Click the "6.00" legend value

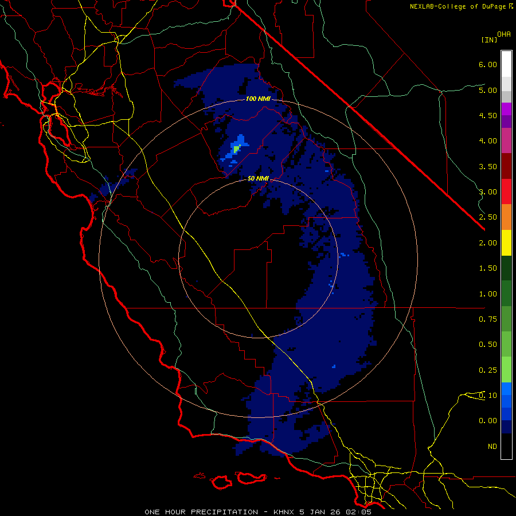coord(488,64)
